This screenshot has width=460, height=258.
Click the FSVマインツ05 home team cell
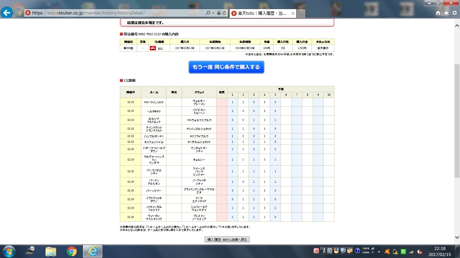154,102
